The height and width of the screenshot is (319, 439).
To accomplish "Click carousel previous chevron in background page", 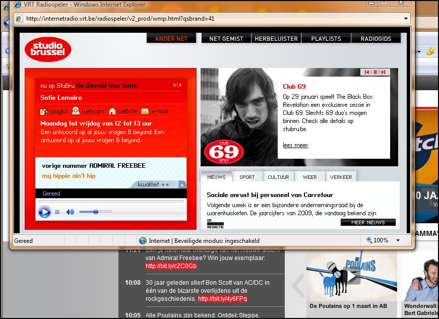I will (298, 285).
